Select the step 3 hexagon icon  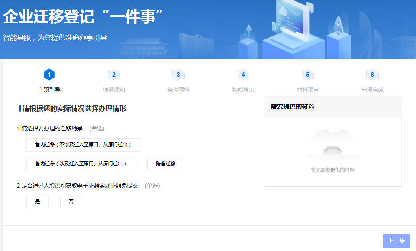click(x=178, y=75)
